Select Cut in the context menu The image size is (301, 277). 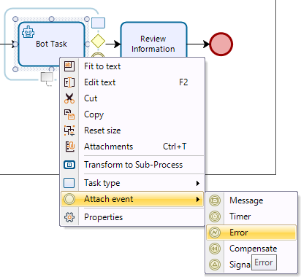coord(132,98)
